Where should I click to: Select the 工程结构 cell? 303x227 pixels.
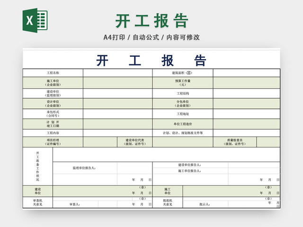[x=183, y=94]
